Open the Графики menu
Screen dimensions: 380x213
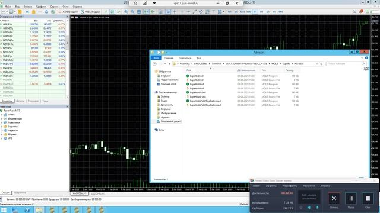point(41,7)
